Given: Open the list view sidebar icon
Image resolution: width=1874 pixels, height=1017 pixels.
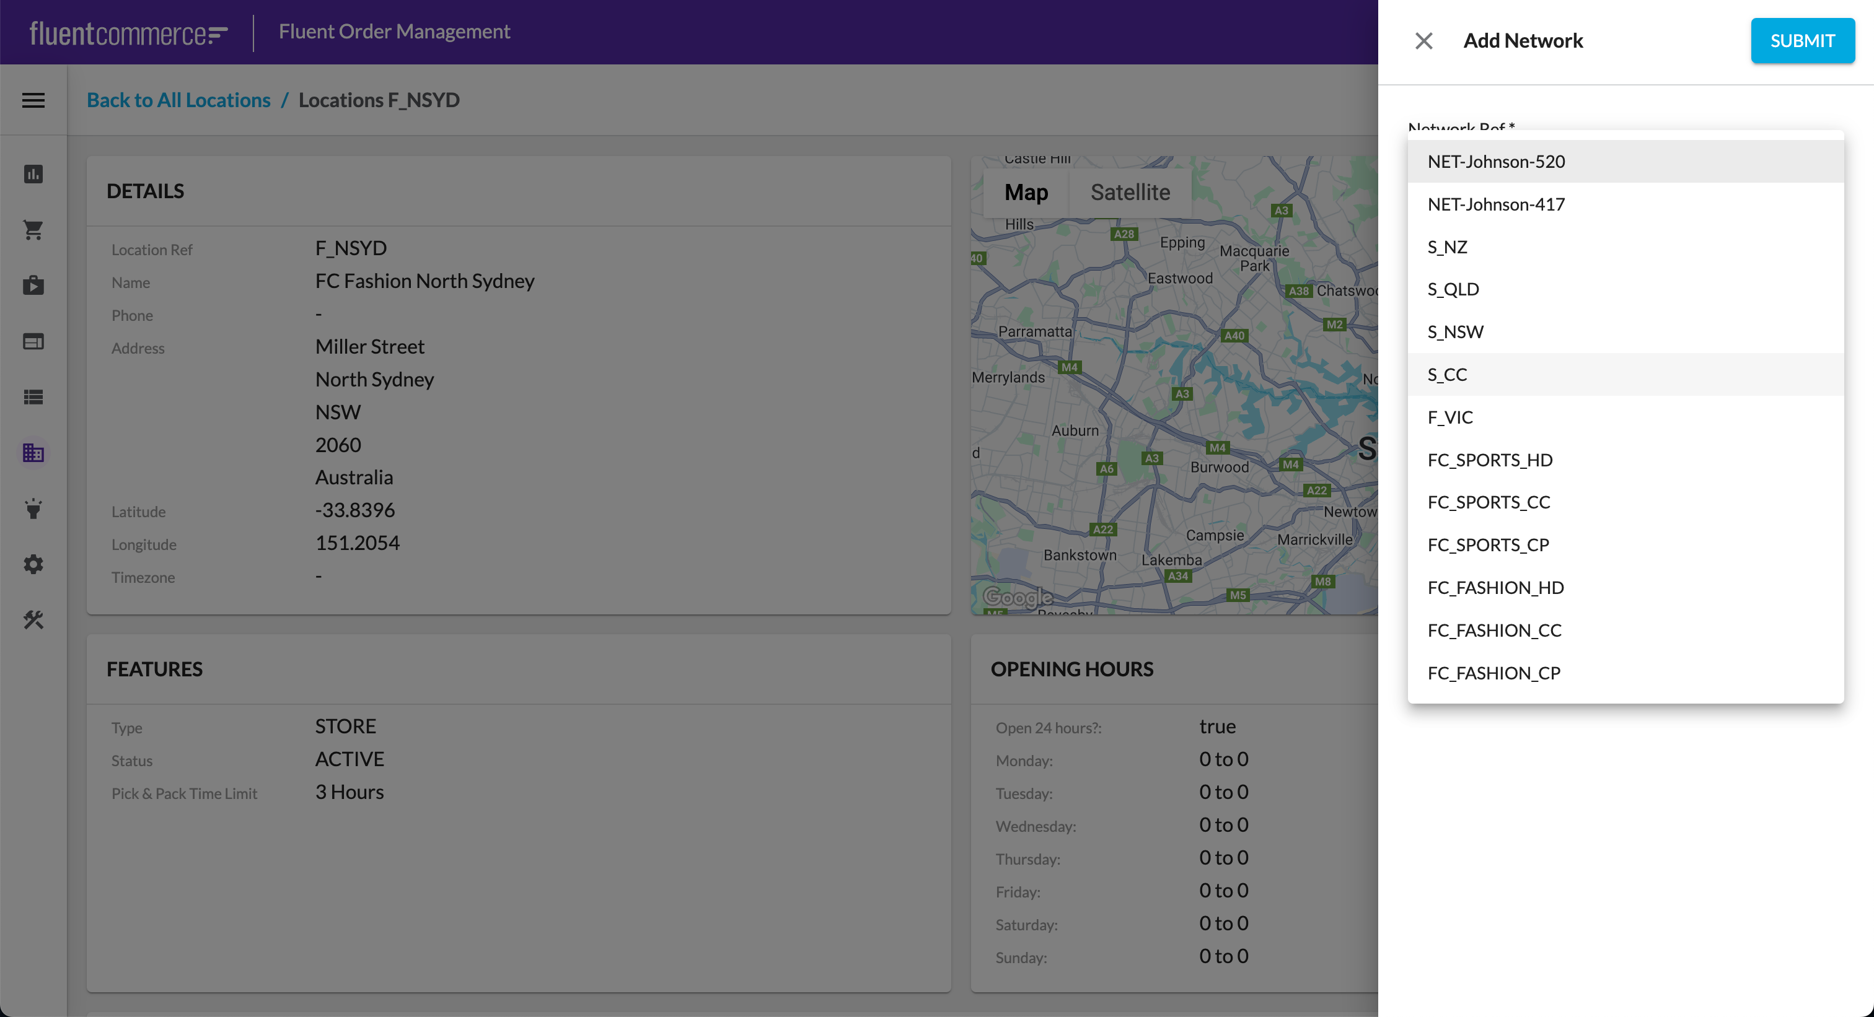Looking at the screenshot, I should [33, 397].
